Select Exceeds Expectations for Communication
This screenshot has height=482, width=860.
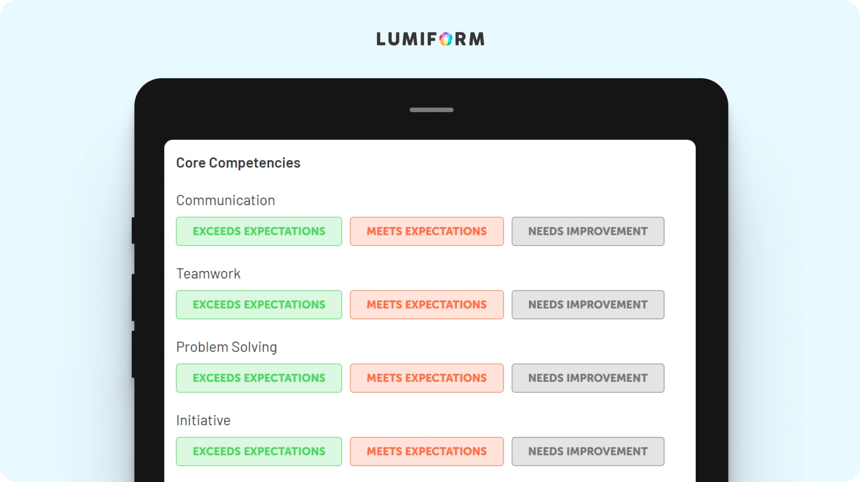click(259, 231)
